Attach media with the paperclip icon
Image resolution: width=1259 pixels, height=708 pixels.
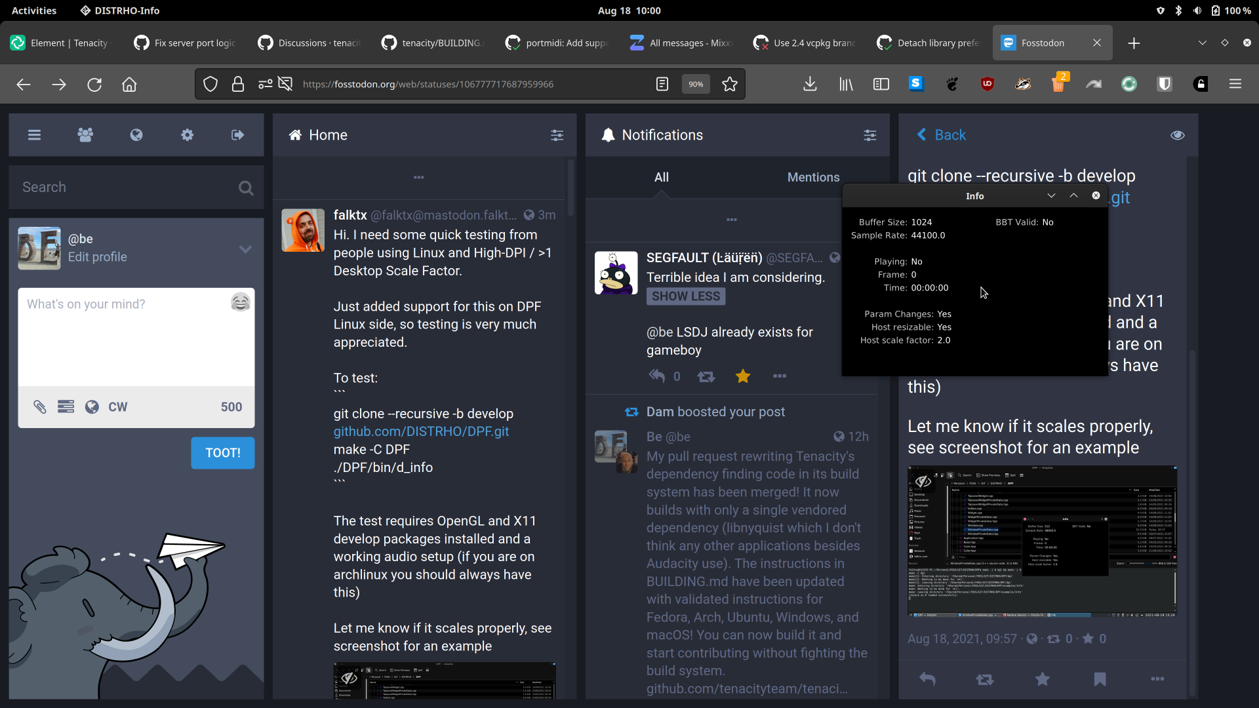click(x=40, y=407)
